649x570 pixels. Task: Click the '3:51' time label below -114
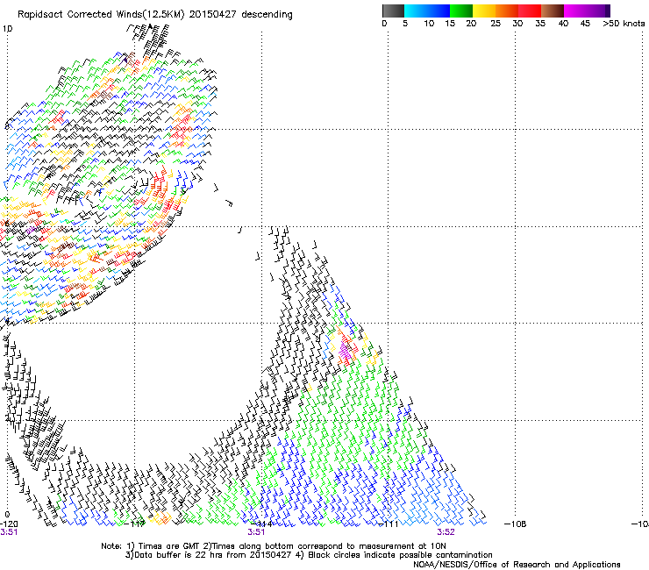point(256,532)
